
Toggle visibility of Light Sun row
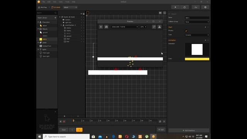[81, 22]
